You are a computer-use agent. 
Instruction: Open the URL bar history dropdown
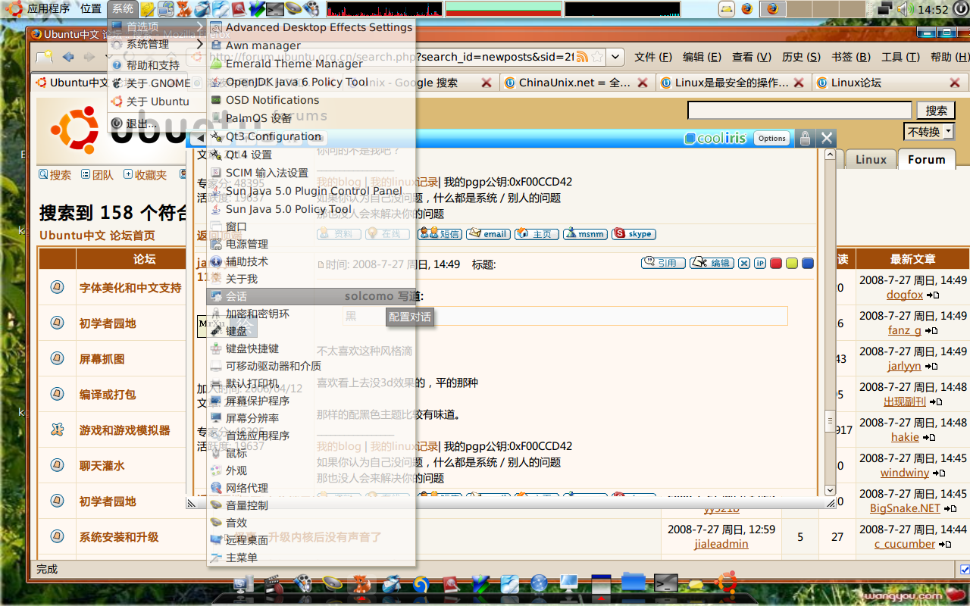pyautogui.click(x=616, y=58)
